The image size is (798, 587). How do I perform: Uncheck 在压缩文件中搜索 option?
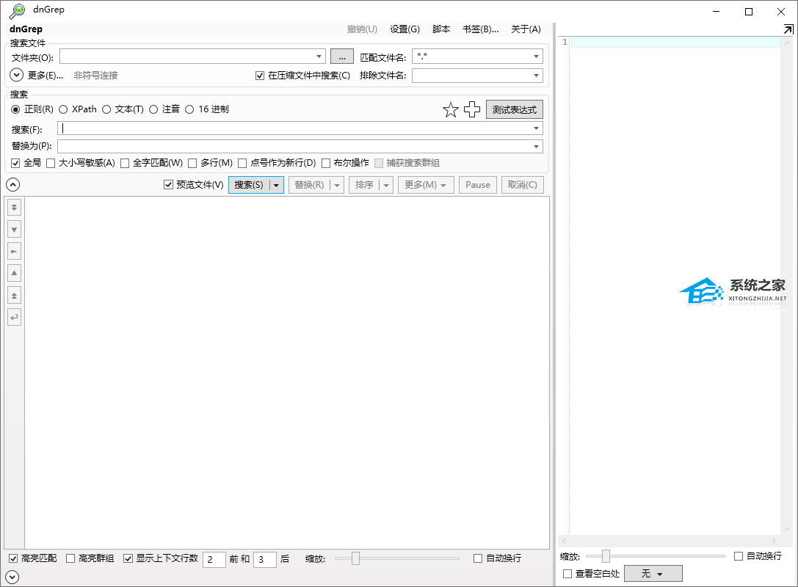(x=260, y=76)
